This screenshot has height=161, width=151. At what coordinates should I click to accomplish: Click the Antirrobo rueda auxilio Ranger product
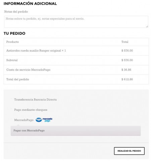click(x=36, y=51)
